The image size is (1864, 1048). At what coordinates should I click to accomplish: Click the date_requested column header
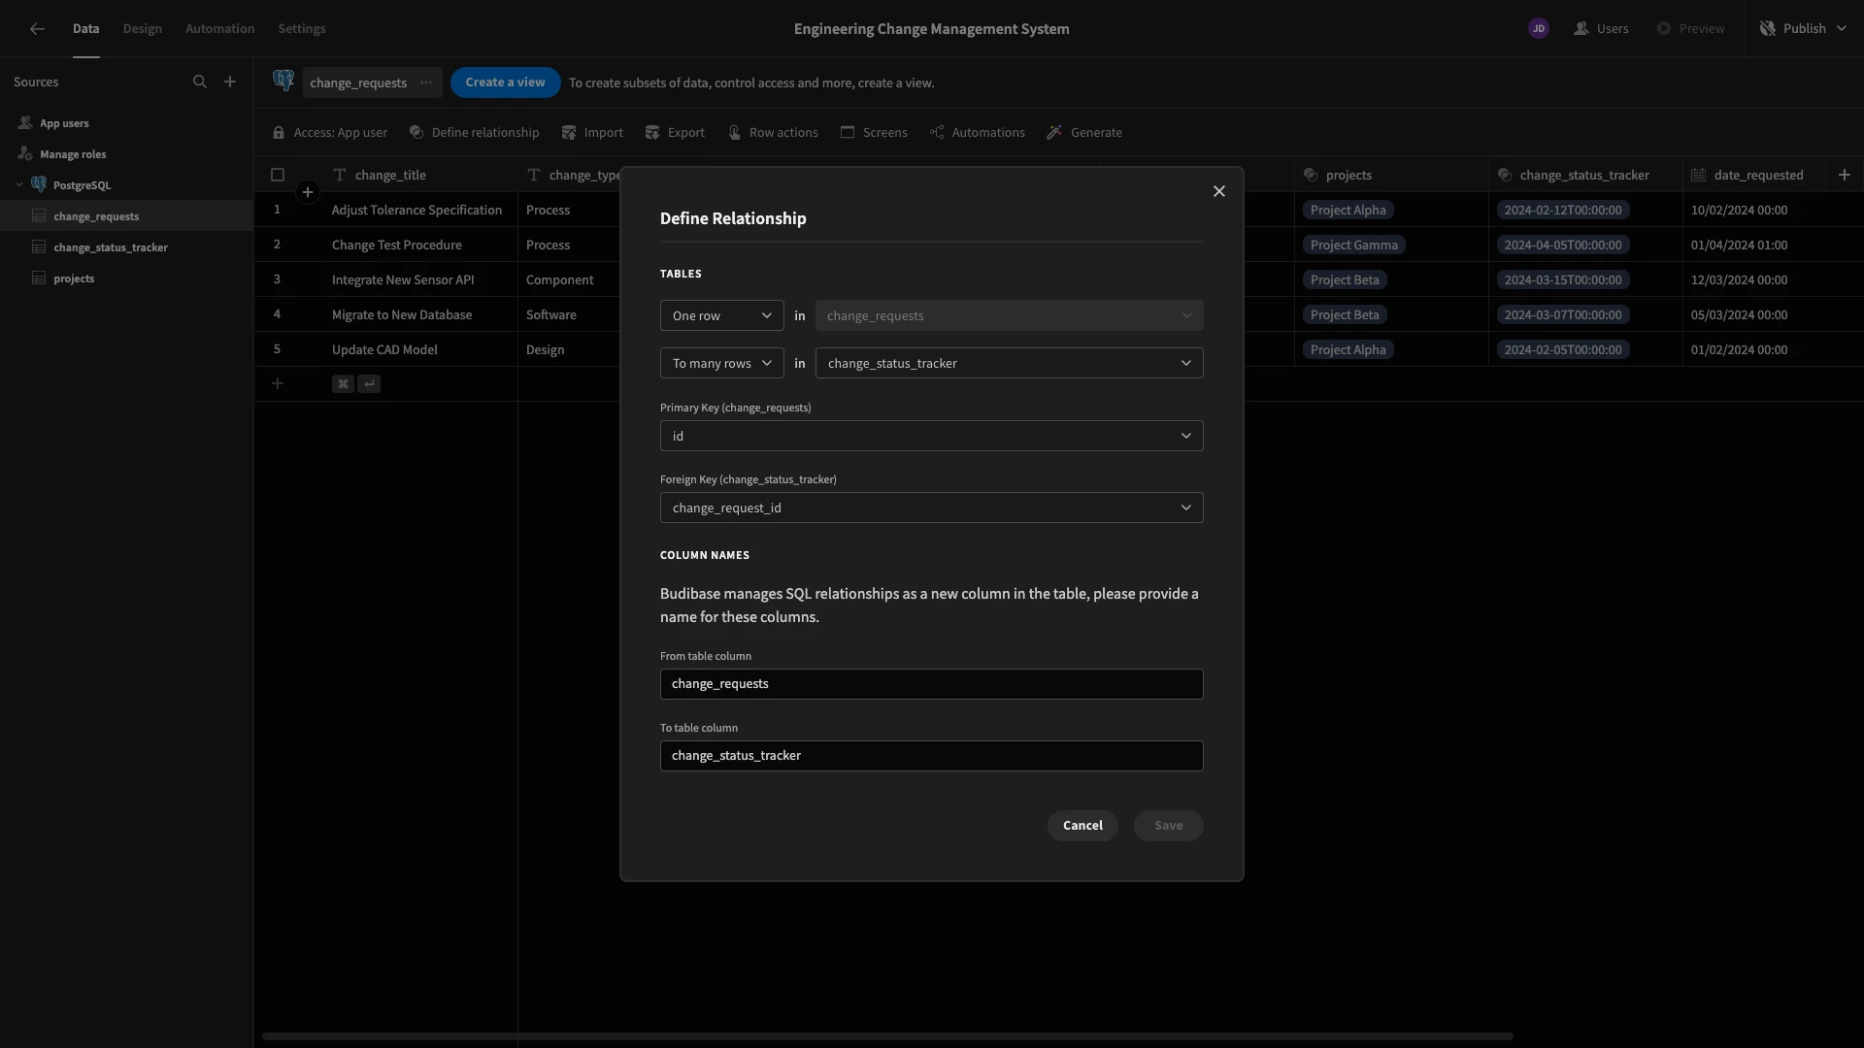[x=1754, y=175]
